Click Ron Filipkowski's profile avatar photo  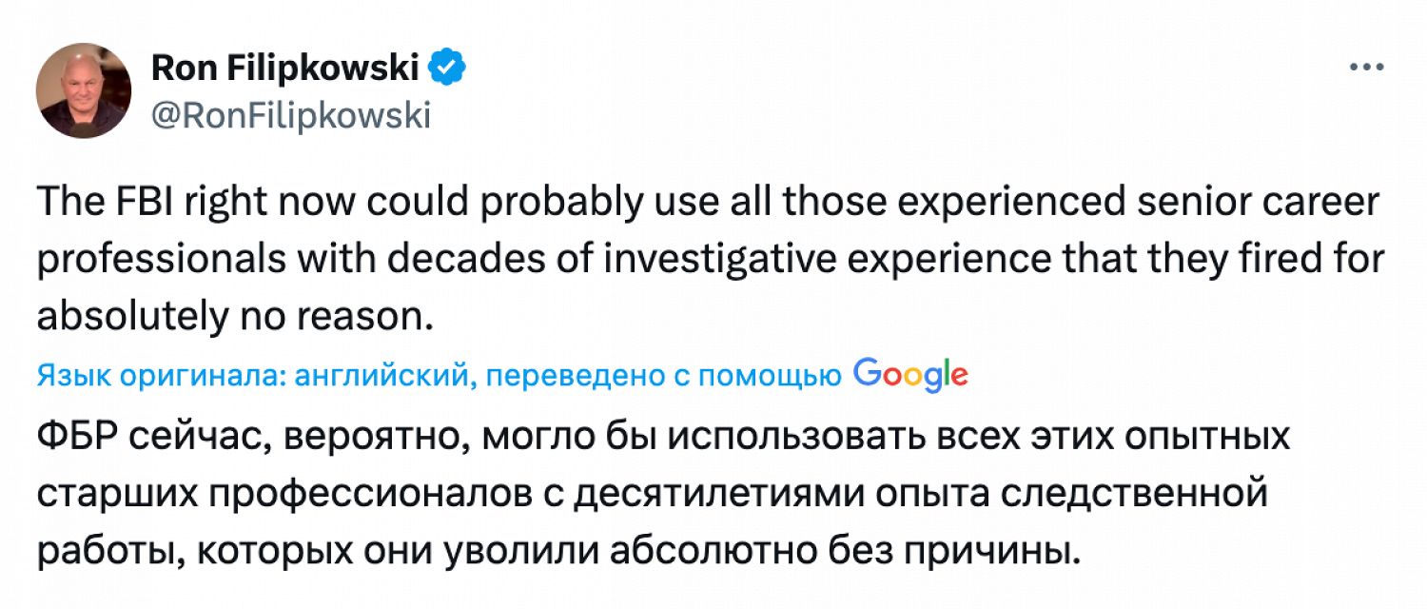pos(84,91)
